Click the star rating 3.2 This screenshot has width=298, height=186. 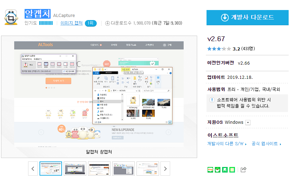click(x=219, y=49)
